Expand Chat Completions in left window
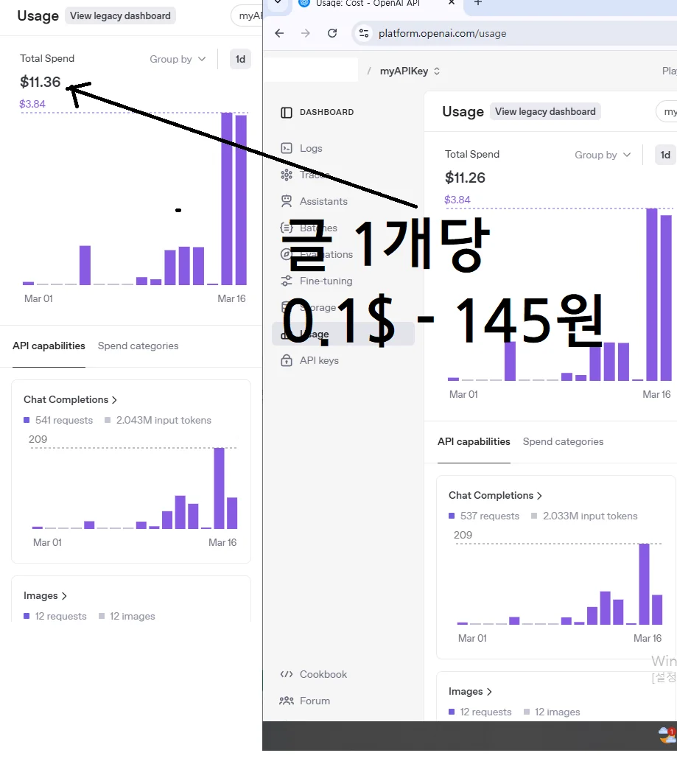The image size is (677, 764). point(70,399)
